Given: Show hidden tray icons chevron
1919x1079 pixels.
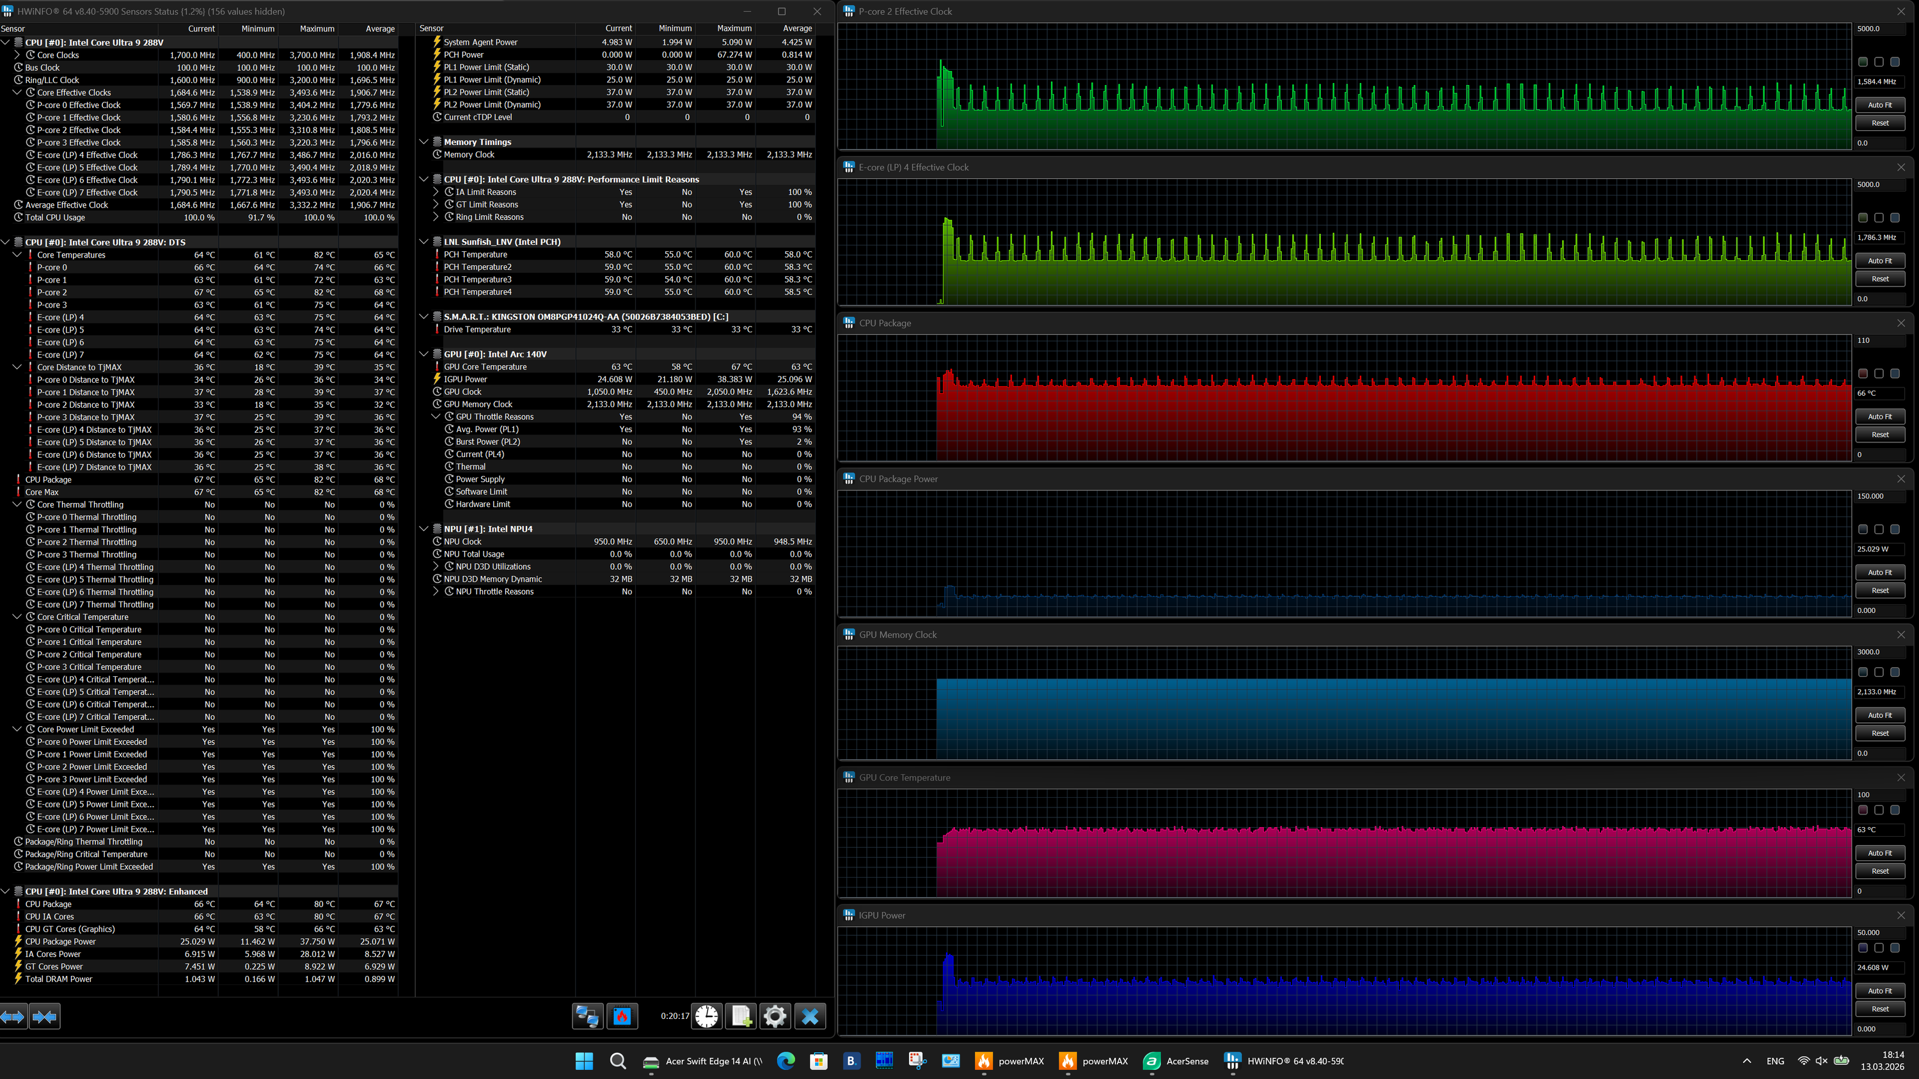Looking at the screenshot, I should tap(1747, 1061).
